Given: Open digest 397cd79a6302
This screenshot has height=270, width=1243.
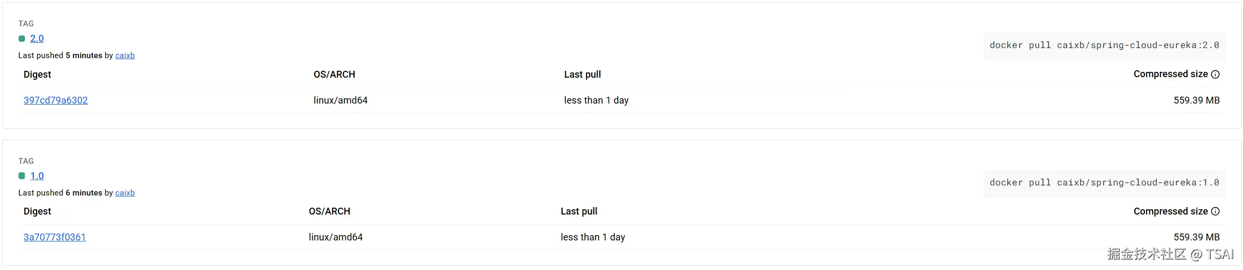Looking at the screenshot, I should pos(56,100).
